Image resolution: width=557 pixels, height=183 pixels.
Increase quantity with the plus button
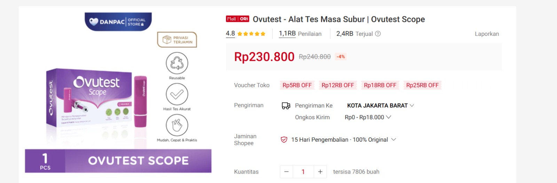[x=320, y=172]
